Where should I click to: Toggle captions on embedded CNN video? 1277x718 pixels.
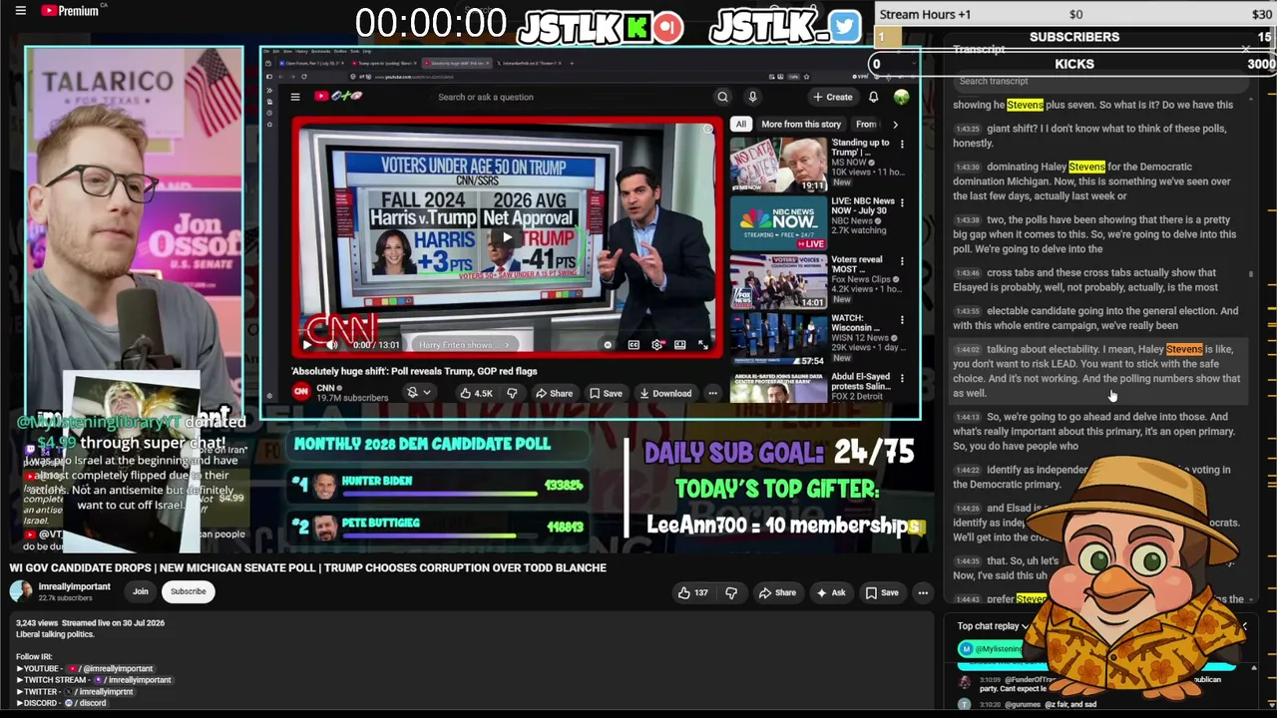634,345
